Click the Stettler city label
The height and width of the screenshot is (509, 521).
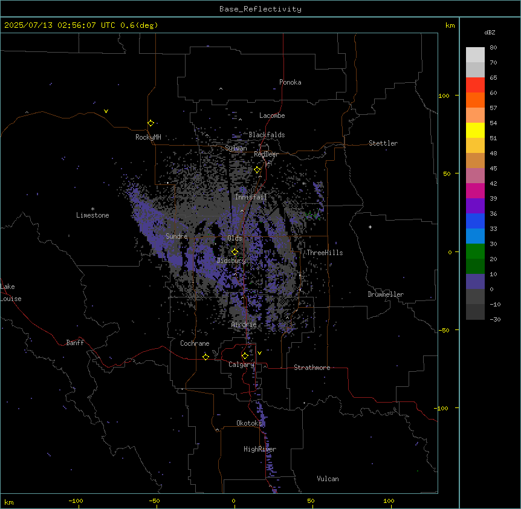coord(383,143)
